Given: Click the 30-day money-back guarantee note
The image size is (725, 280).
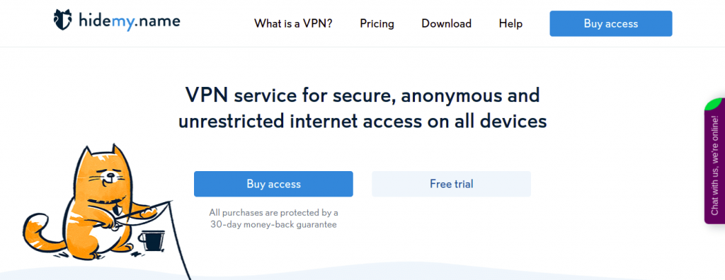Looking at the screenshot, I should (x=273, y=219).
